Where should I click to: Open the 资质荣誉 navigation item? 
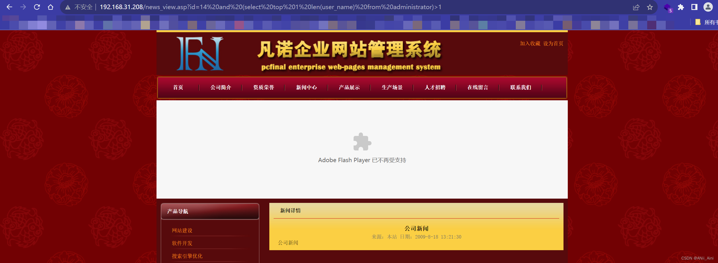264,87
